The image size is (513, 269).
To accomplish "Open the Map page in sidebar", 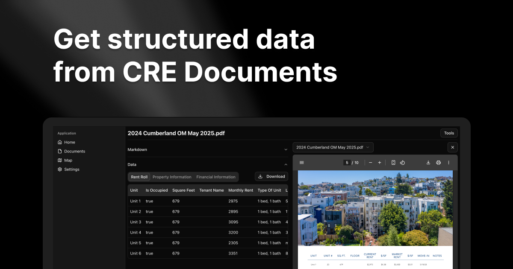I will pos(68,160).
